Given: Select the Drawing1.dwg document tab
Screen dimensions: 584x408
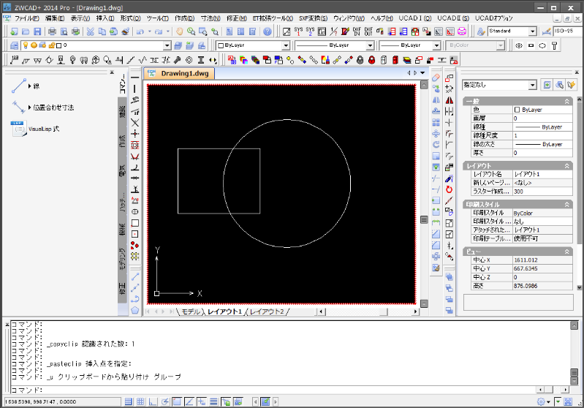Looking at the screenshot, I should [x=179, y=73].
